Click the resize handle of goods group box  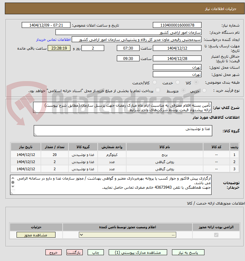(35, 134)
